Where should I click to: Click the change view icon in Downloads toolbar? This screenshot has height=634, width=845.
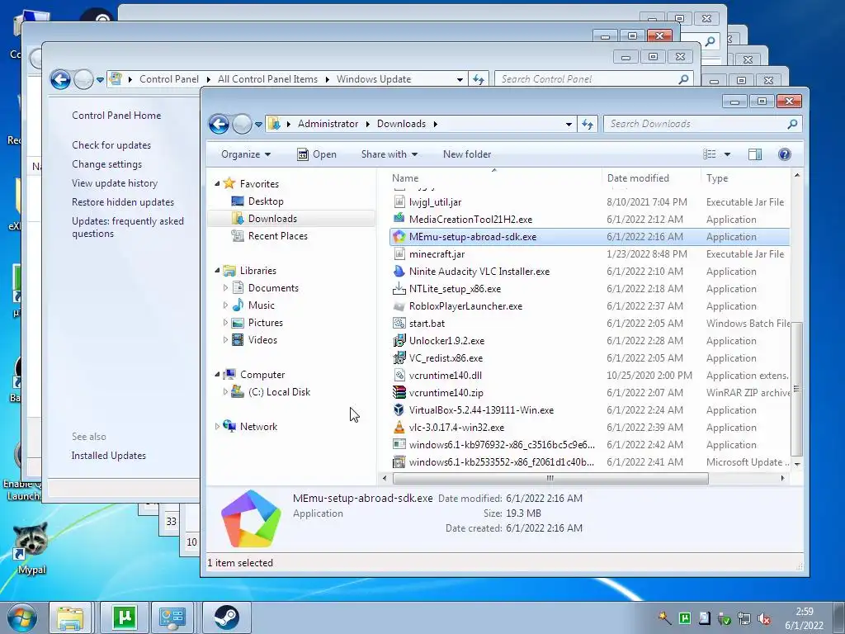point(710,154)
